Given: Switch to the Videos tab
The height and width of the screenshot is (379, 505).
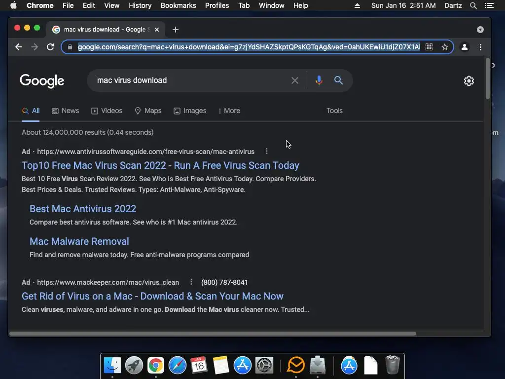Looking at the screenshot, I should tap(107, 111).
